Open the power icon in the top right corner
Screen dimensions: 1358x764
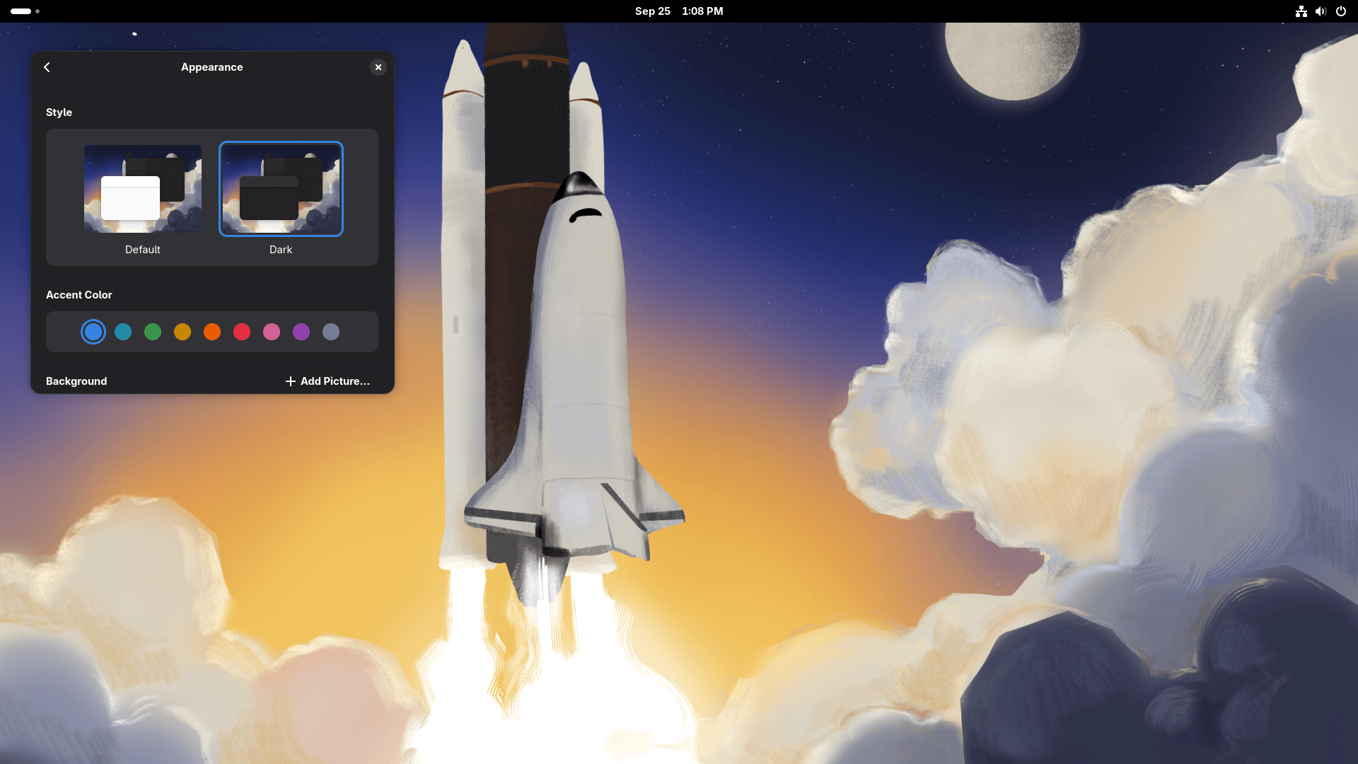(1342, 11)
